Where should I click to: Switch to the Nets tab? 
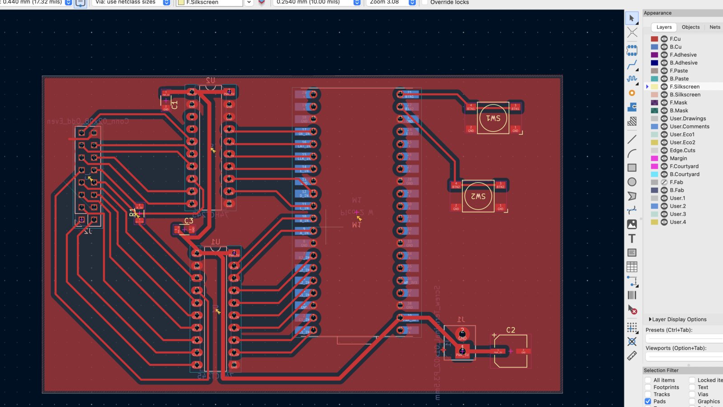(x=715, y=27)
